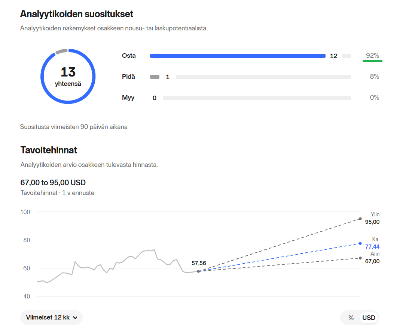Screen dimensions: 409x333
Task: Click the Ylin 95,00 target point
Action: 360,219
